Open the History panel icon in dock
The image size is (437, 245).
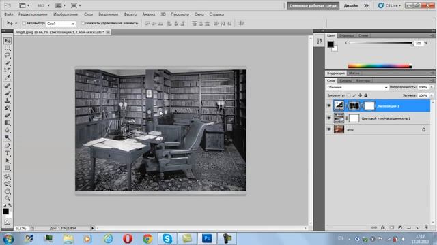[x=319, y=41]
